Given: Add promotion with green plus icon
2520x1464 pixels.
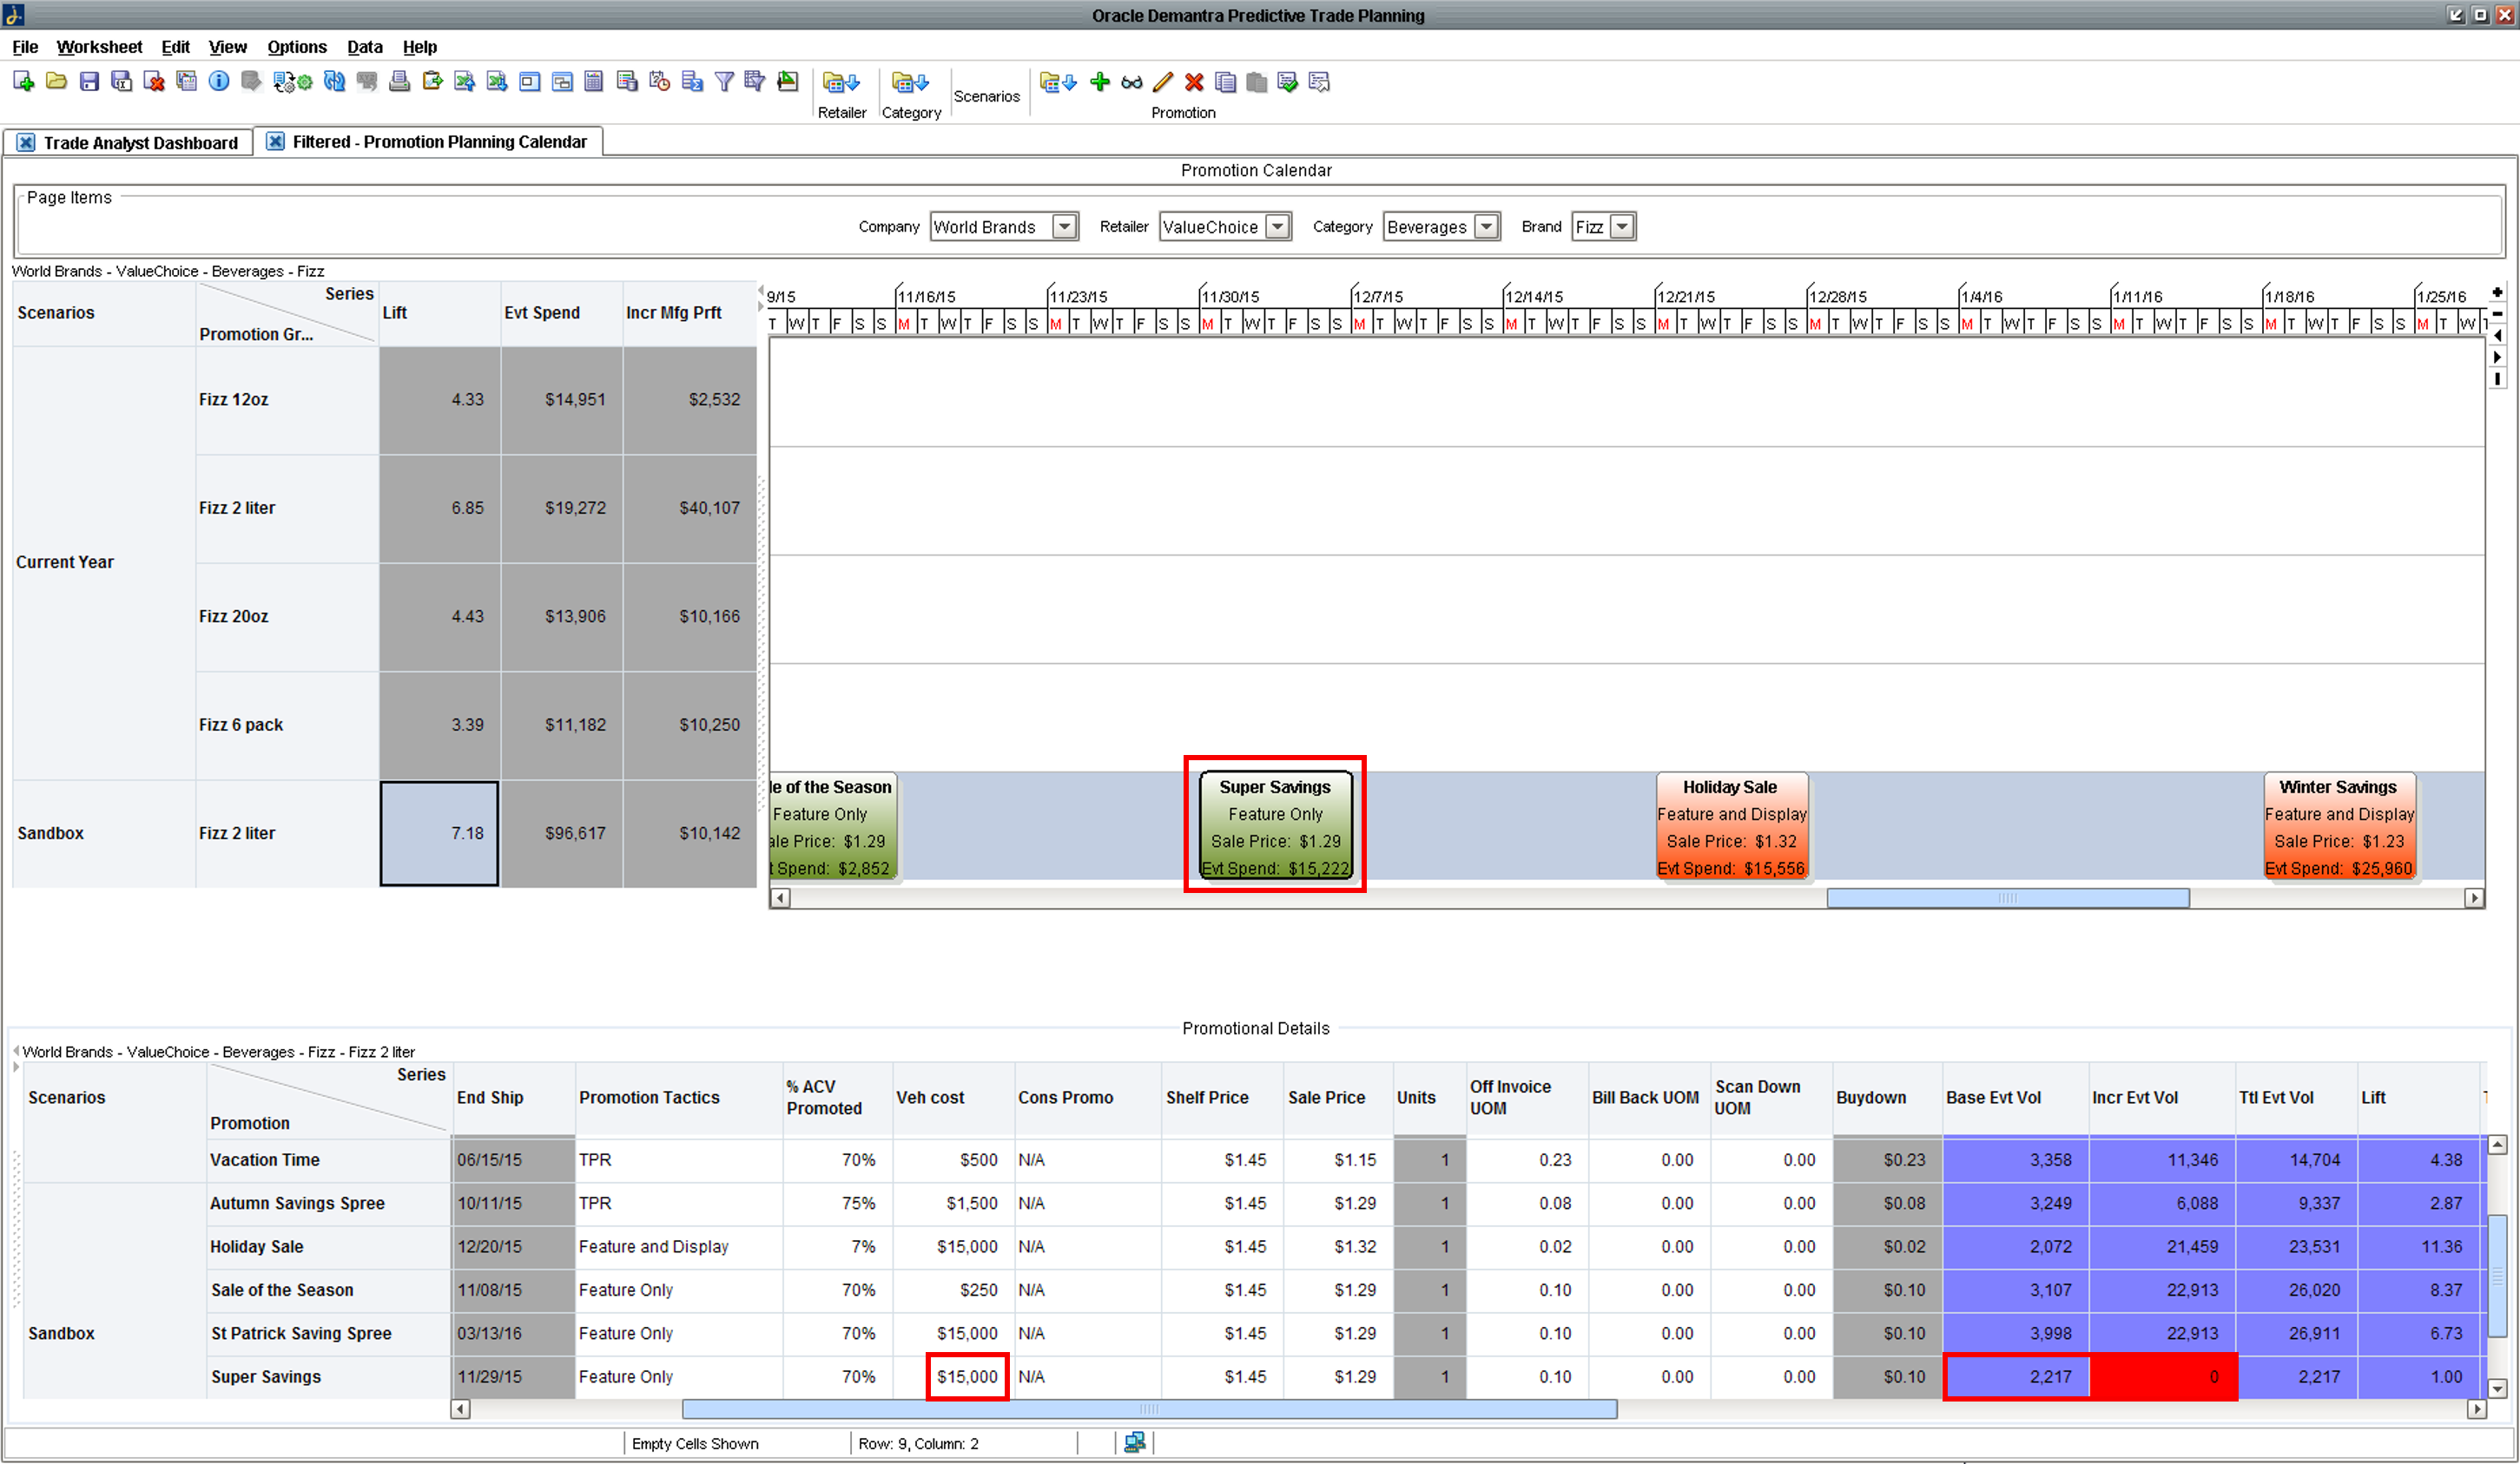Looking at the screenshot, I should pos(1100,82).
